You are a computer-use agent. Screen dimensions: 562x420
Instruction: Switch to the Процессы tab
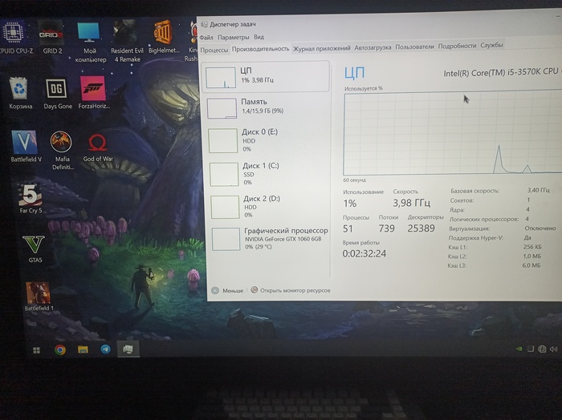click(214, 49)
